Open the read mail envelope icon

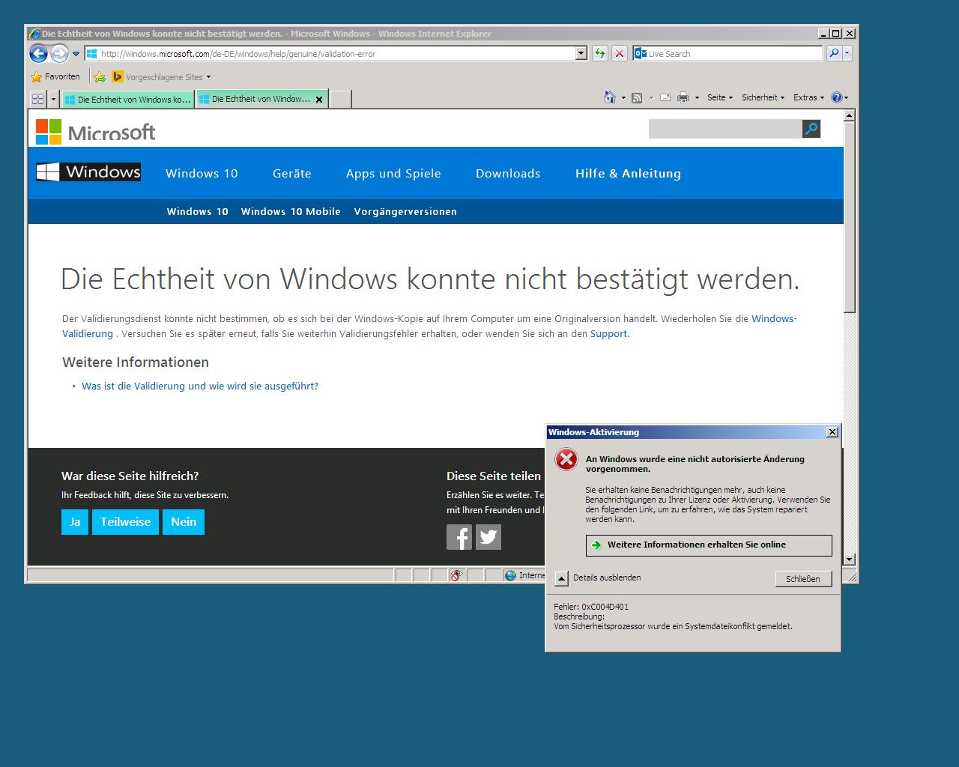coord(665,97)
